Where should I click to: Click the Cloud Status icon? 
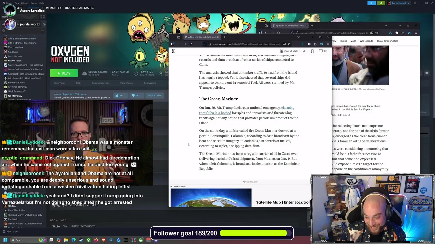[x=84, y=73]
